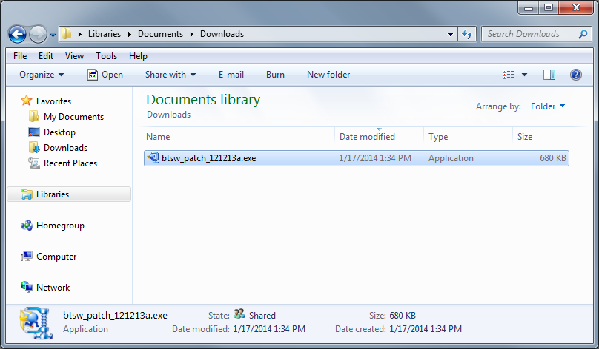The width and height of the screenshot is (599, 349).
Task: Open the Share with dropdown
Action: (x=171, y=75)
